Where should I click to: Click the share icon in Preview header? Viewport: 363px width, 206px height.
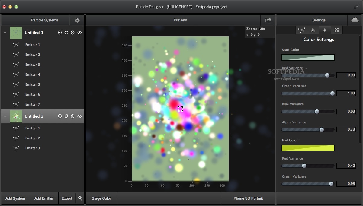point(268,20)
